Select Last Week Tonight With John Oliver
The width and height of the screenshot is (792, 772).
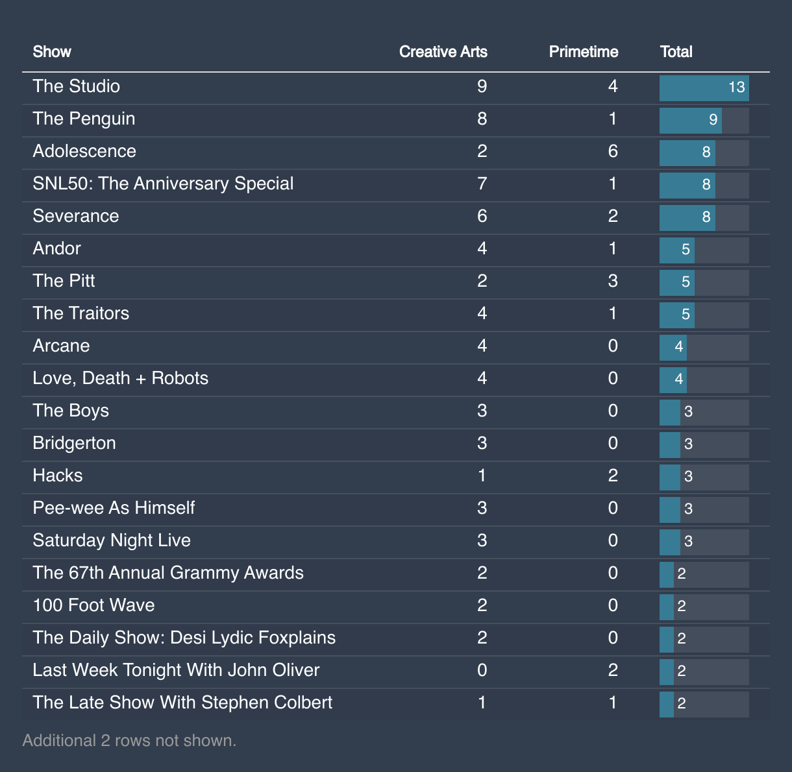tap(176, 670)
